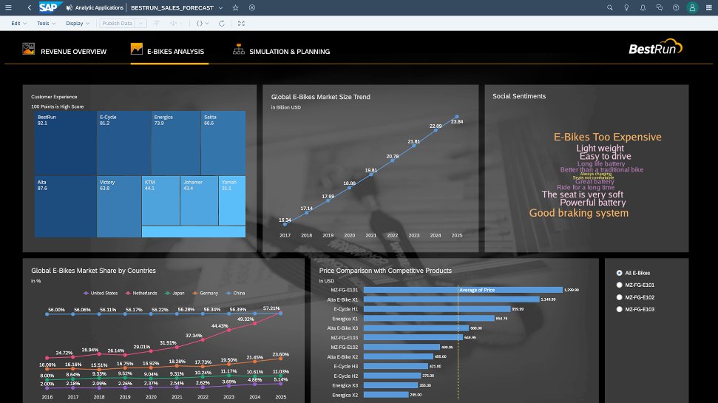Viewport: 718px width, 403px height.
Task: Click the refresh icon in toolbar
Action: point(222,24)
